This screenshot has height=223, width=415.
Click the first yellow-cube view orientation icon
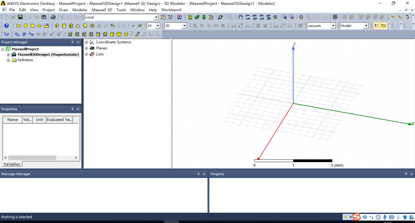pos(70,34)
